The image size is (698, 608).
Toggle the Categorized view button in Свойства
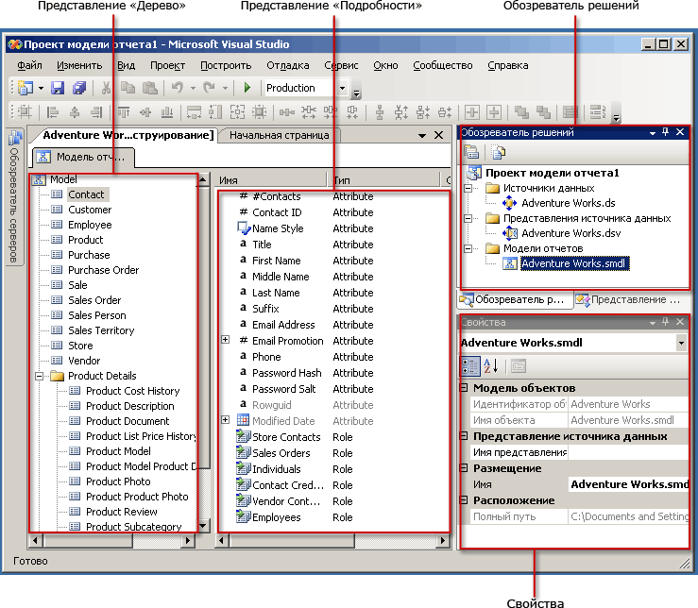(x=469, y=366)
